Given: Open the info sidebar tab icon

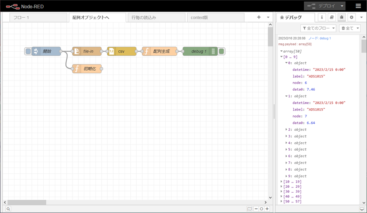Looking at the screenshot, I should [x=322, y=17].
